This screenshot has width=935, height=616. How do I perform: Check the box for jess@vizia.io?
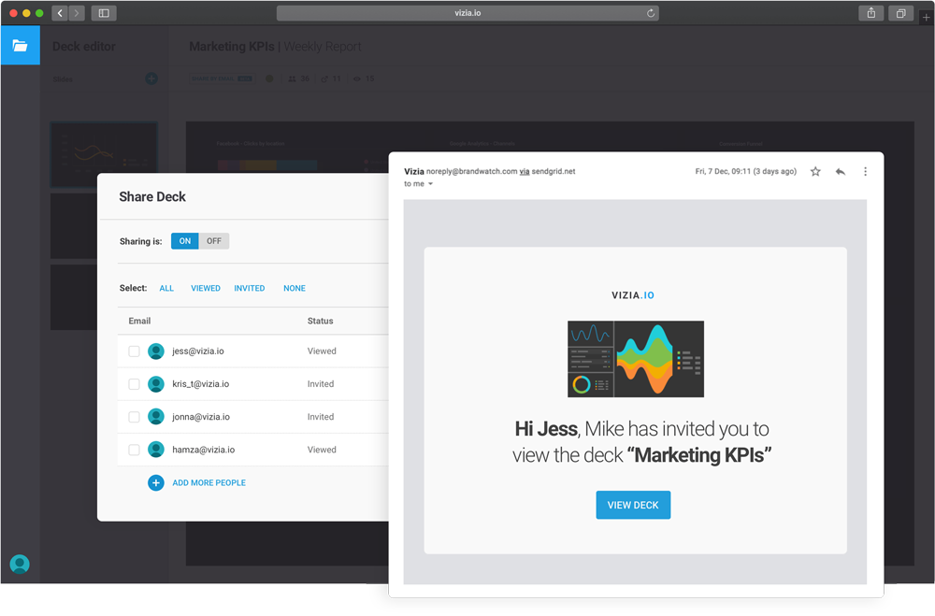tap(134, 351)
